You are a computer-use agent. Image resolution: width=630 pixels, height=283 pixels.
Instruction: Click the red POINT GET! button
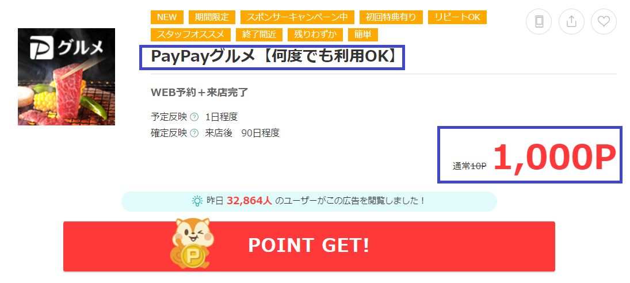tap(309, 246)
